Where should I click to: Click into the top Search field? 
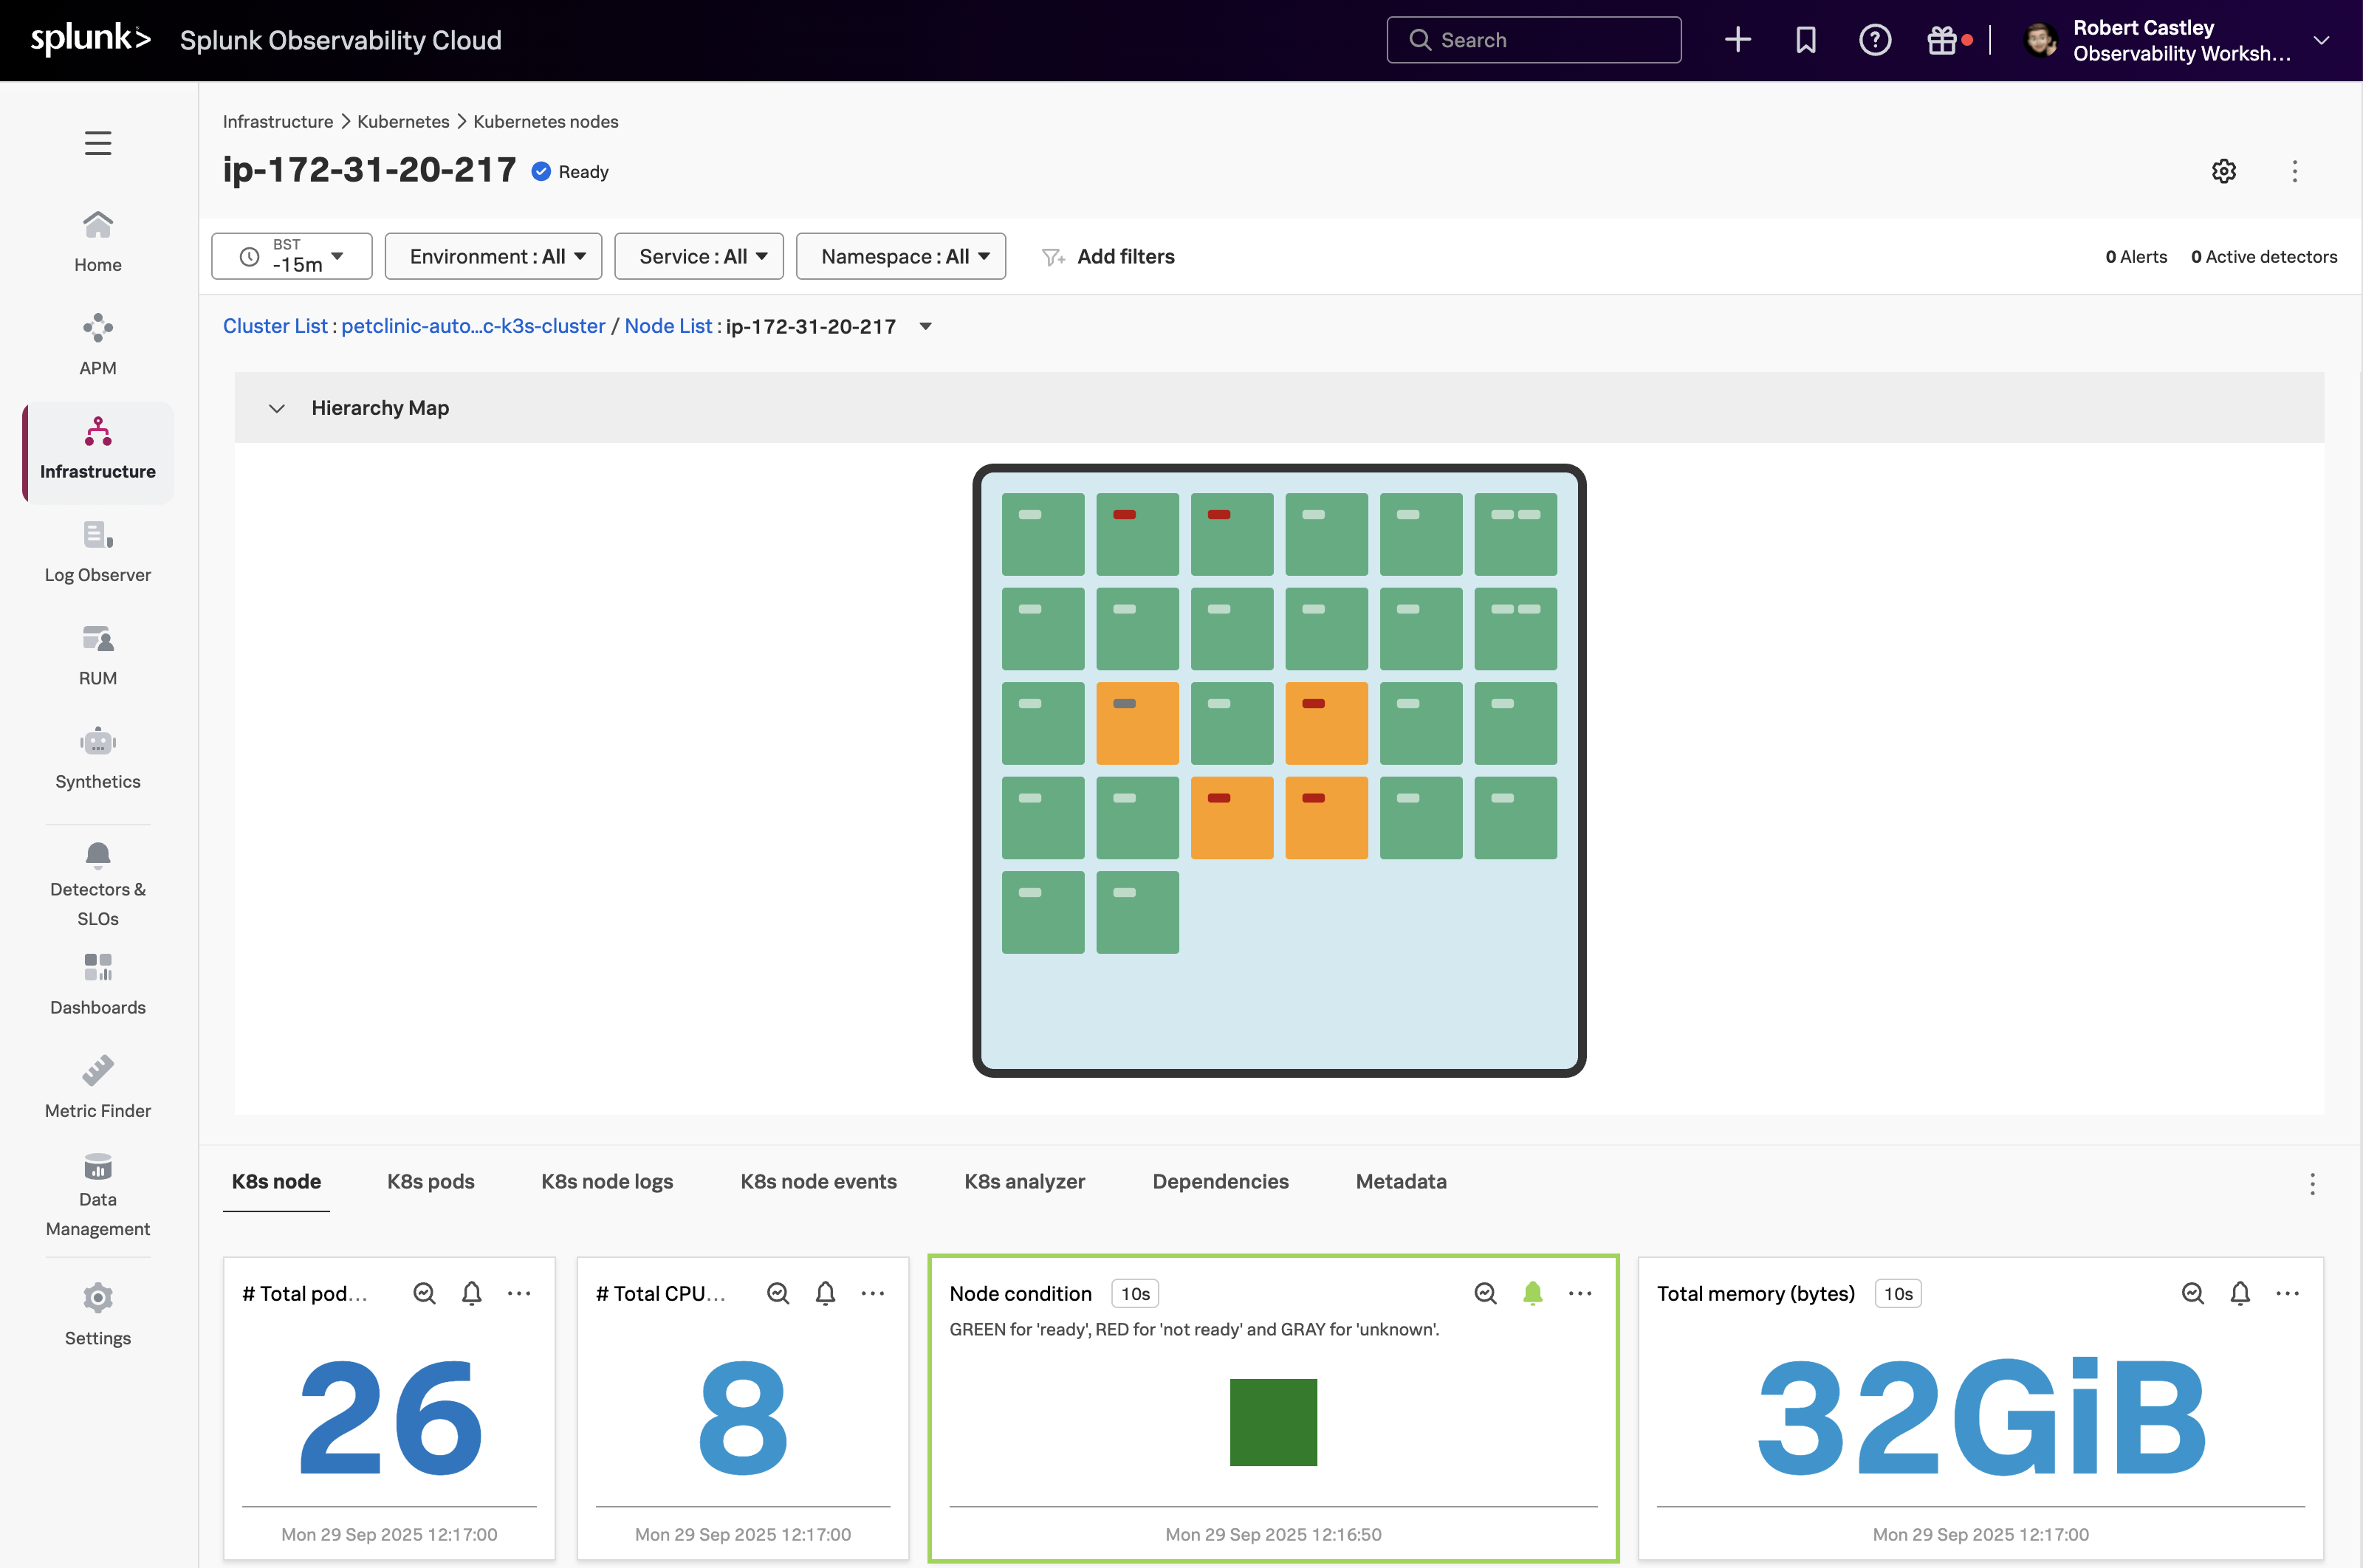[x=1534, y=40]
